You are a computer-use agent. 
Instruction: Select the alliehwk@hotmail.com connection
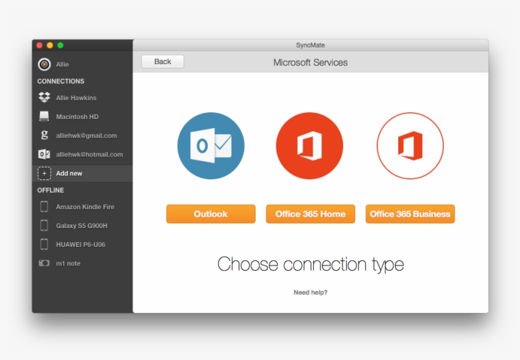(82, 155)
